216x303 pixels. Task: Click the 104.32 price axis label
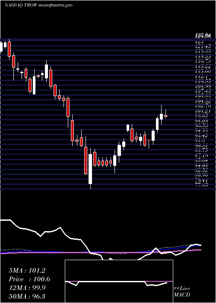click(x=203, y=101)
